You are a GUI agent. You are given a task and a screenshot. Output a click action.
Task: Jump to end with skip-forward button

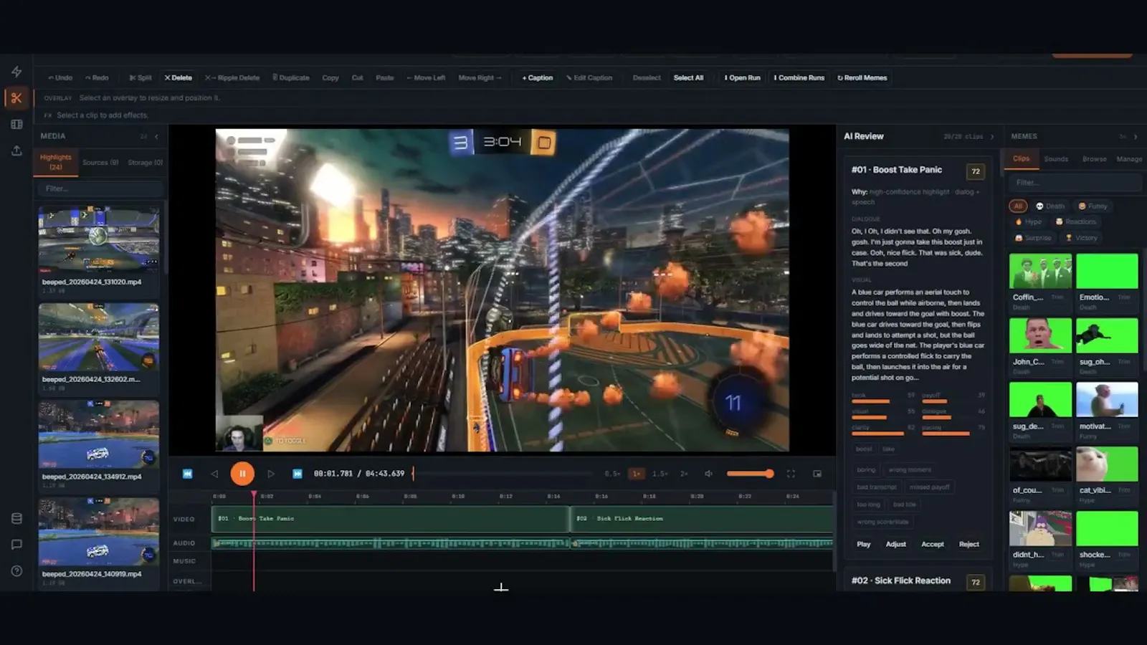[x=298, y=474]
